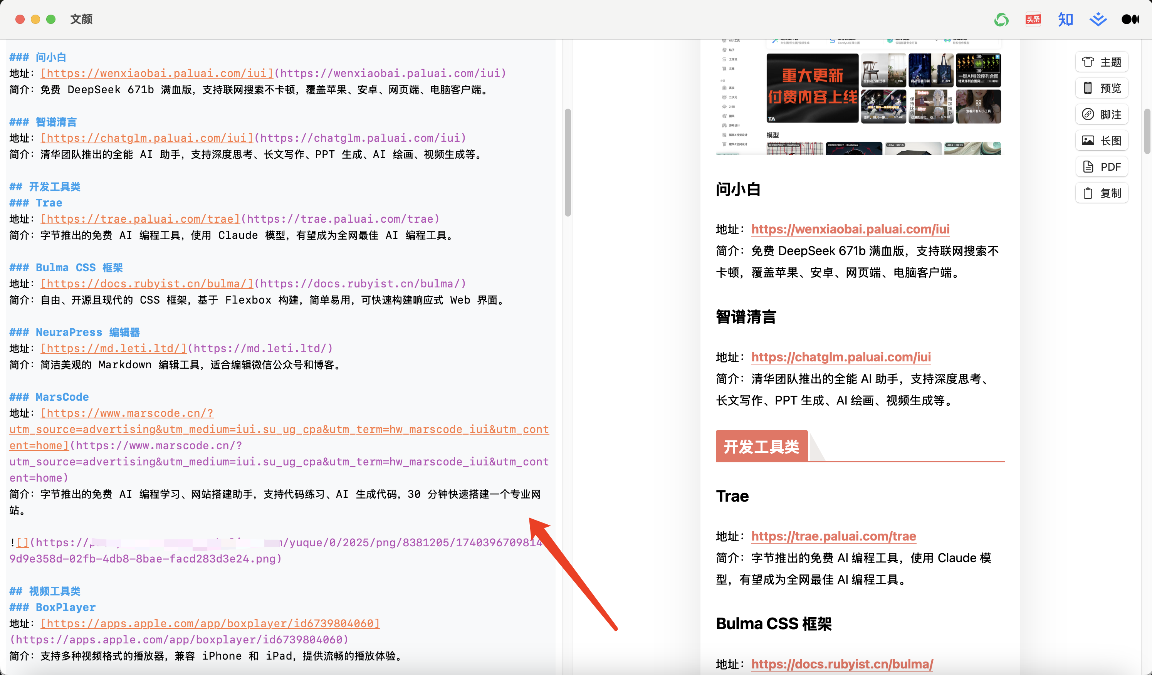Click the 复制 copy button
The image size is (1152, 675).
1102,193
